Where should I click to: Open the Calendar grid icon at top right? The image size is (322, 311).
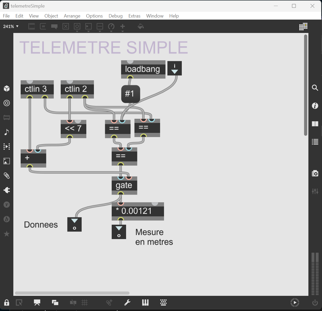(x=303, y=26)
